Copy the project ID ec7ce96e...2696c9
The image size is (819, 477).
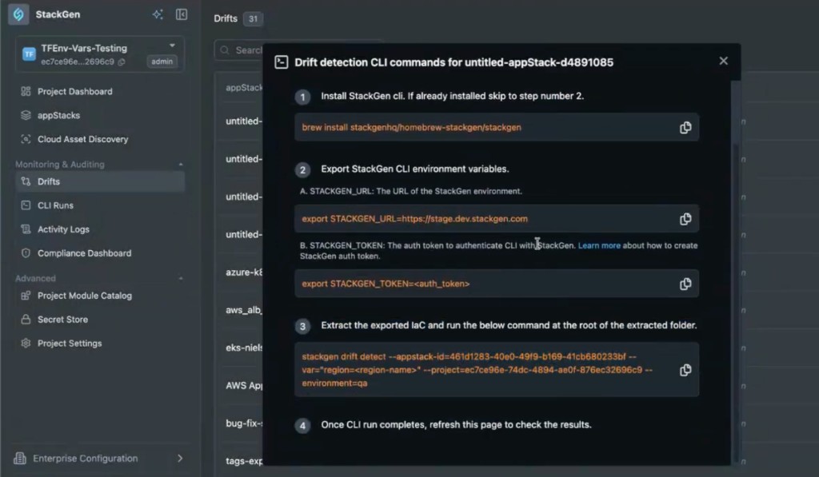click(122, 62)
